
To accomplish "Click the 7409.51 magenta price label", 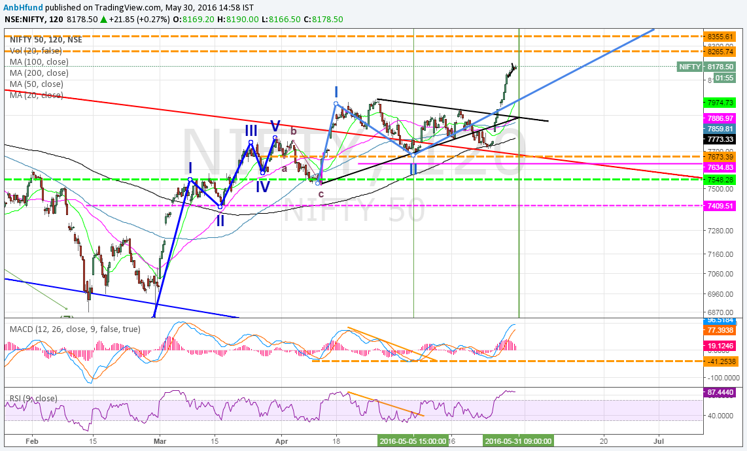I will pos(720,206).
